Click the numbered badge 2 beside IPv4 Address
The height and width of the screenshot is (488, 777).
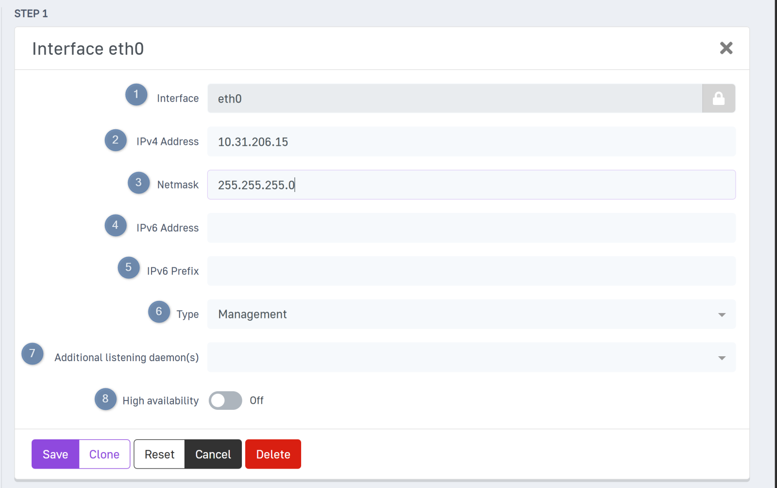[116, 140]
